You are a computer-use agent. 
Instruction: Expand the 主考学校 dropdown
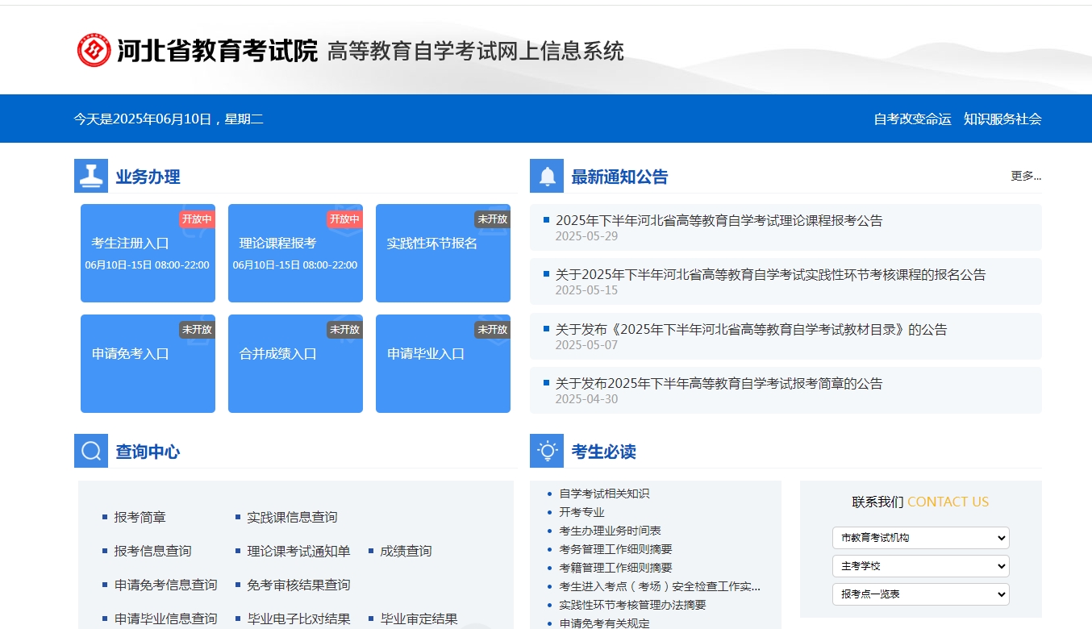pyautogui.click(x=920, y=565)
